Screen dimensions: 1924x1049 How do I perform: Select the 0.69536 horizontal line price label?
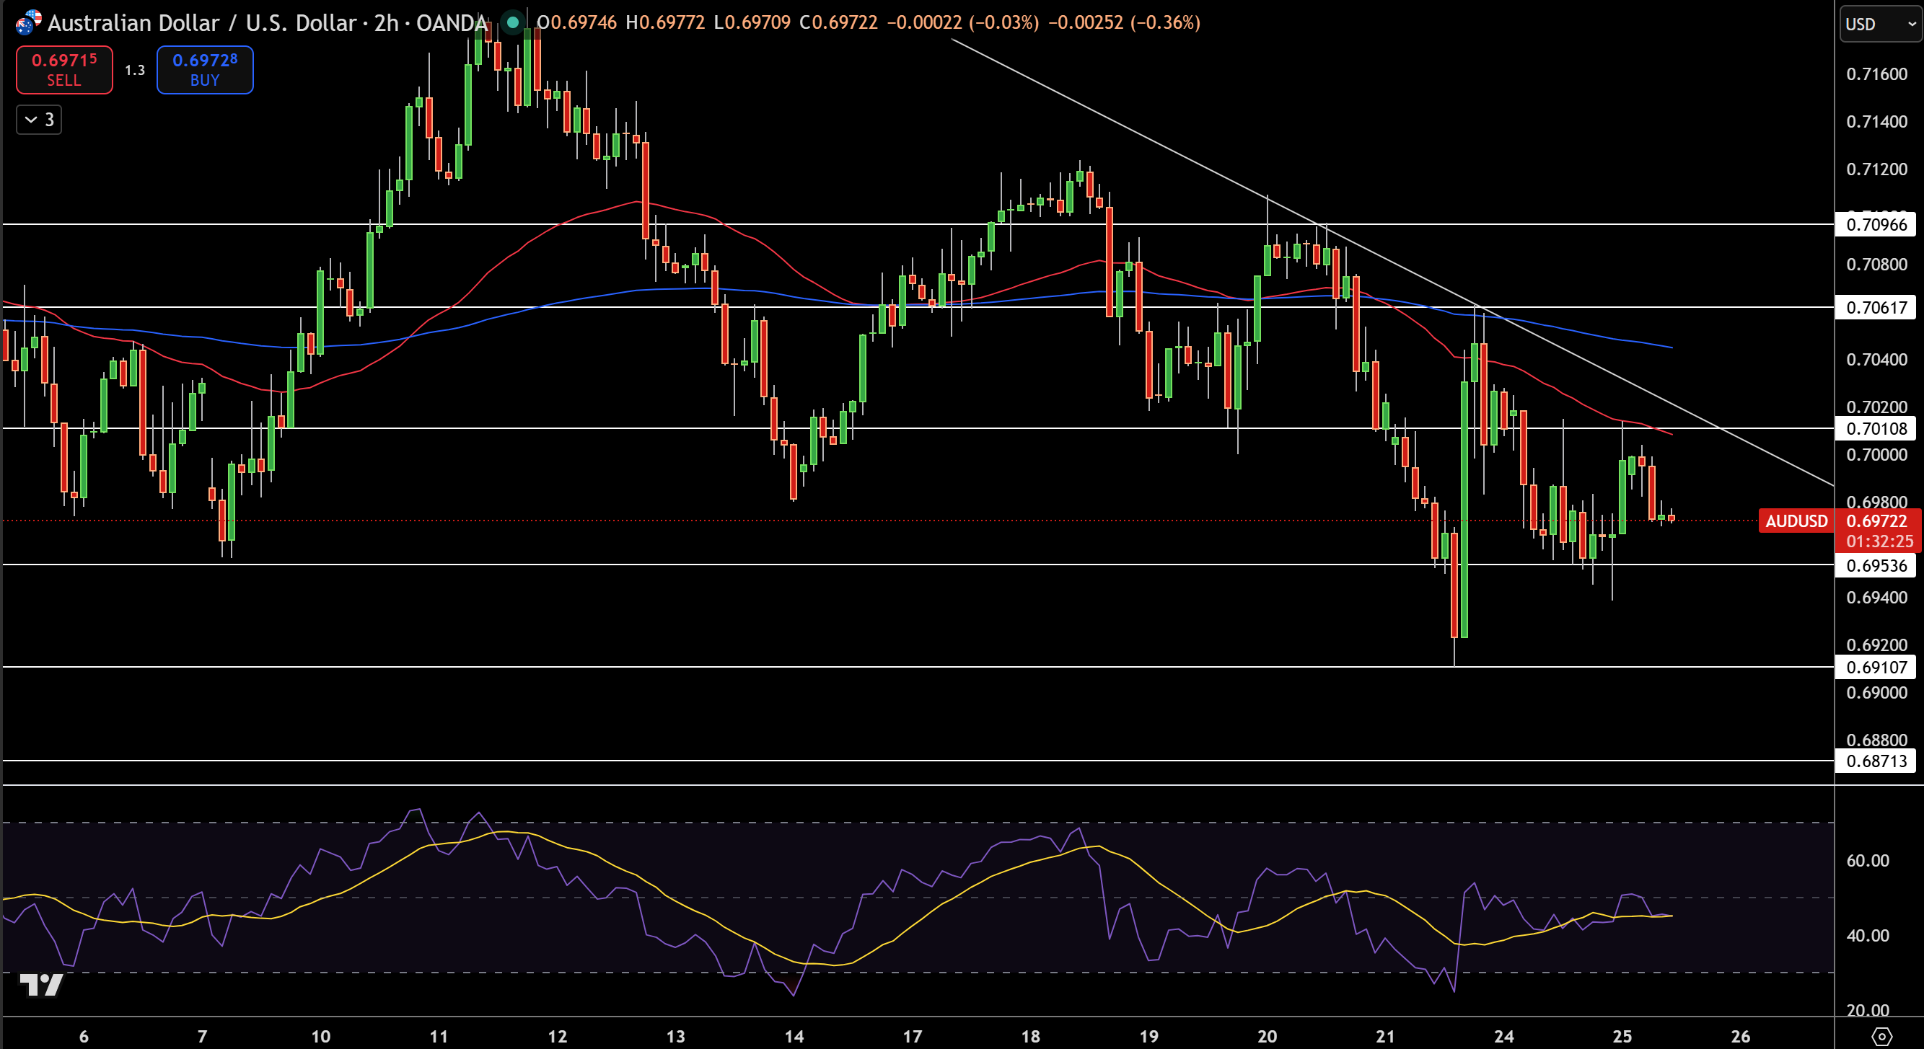(x=1876, y=565)
